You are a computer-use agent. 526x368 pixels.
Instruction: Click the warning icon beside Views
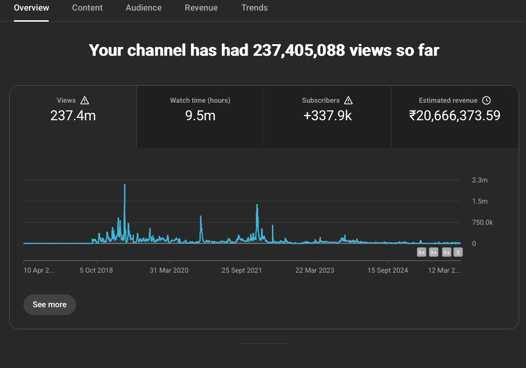point(85,100)
